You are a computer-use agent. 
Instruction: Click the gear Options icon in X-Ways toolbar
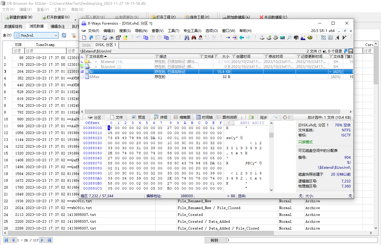310,38
